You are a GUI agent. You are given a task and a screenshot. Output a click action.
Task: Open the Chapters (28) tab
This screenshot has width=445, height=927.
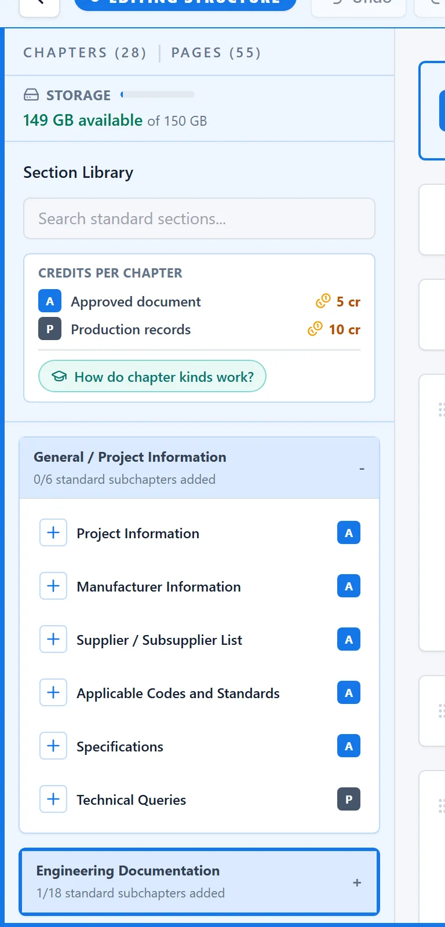(x=85, y=53)
